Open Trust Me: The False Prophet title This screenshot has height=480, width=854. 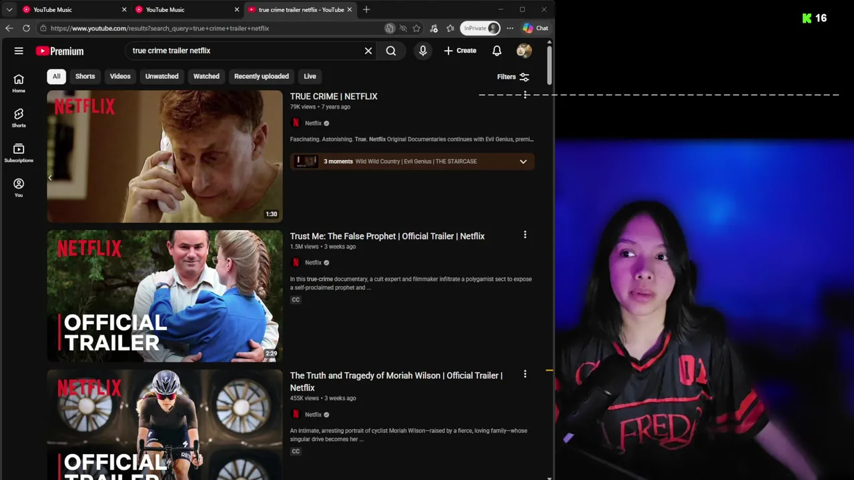(x=387, y=236)
